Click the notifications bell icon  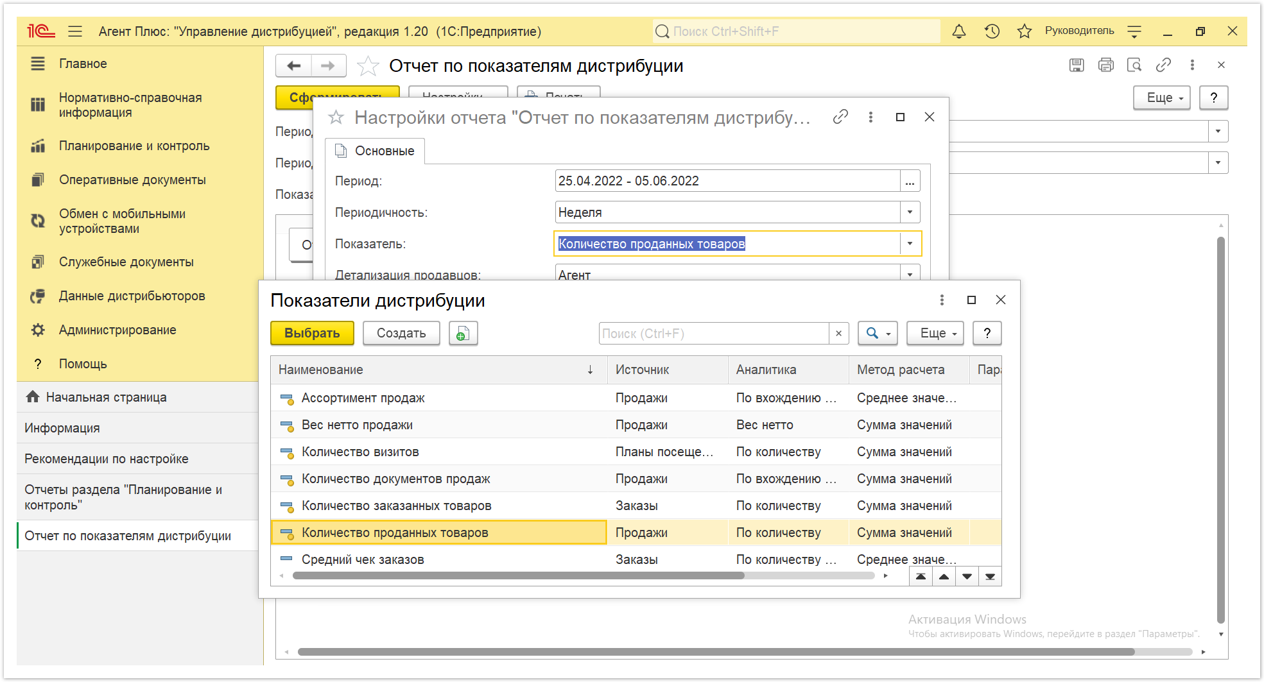click(x=959, y=31)
